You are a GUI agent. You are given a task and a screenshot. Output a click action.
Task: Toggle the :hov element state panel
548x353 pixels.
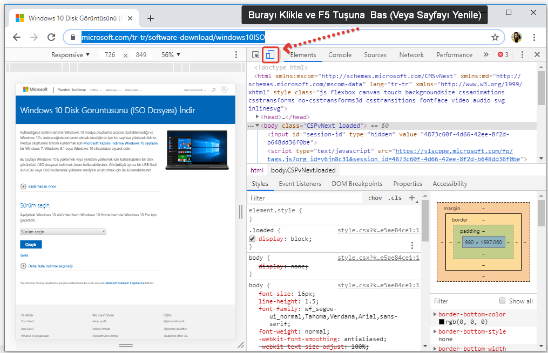tap(375, 198)
